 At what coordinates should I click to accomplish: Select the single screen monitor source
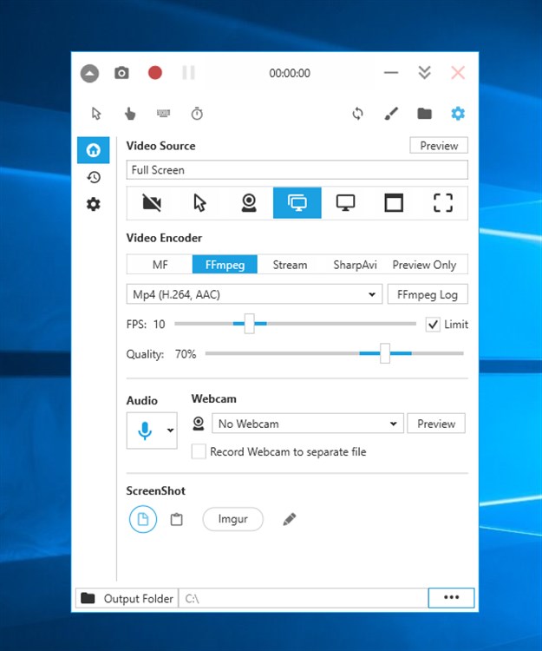(345, 203)
